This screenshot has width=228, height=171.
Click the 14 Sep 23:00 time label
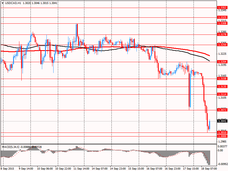(118, 169)
